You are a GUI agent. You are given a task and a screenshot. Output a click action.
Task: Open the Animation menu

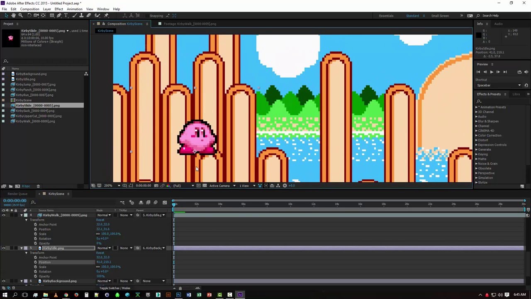click(x=75, y=9)
